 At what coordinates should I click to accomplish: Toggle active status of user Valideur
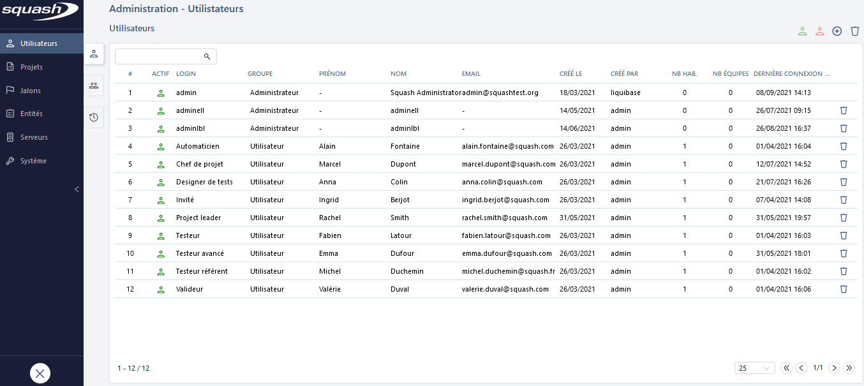click(161, 289)
